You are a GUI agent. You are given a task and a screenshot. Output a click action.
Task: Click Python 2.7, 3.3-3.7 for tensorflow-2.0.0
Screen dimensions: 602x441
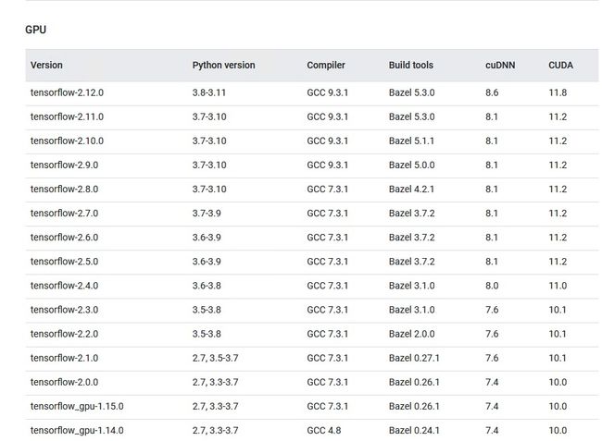tap(215, 383)
